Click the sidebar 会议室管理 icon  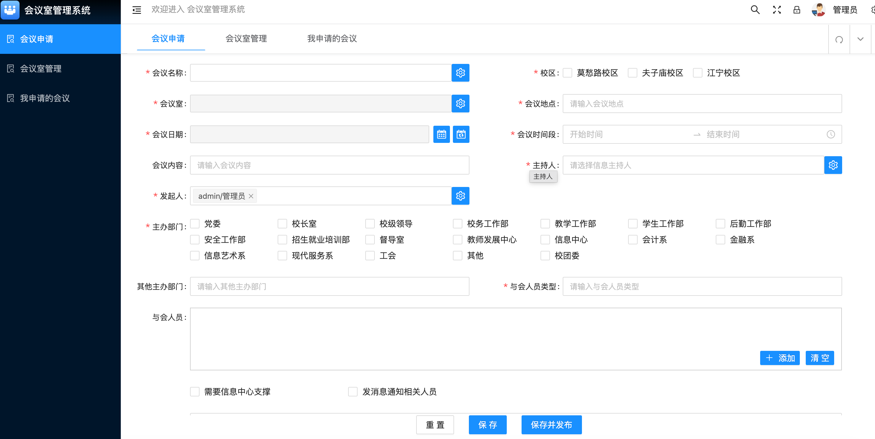pyautogui.click(x=11, y=69)
